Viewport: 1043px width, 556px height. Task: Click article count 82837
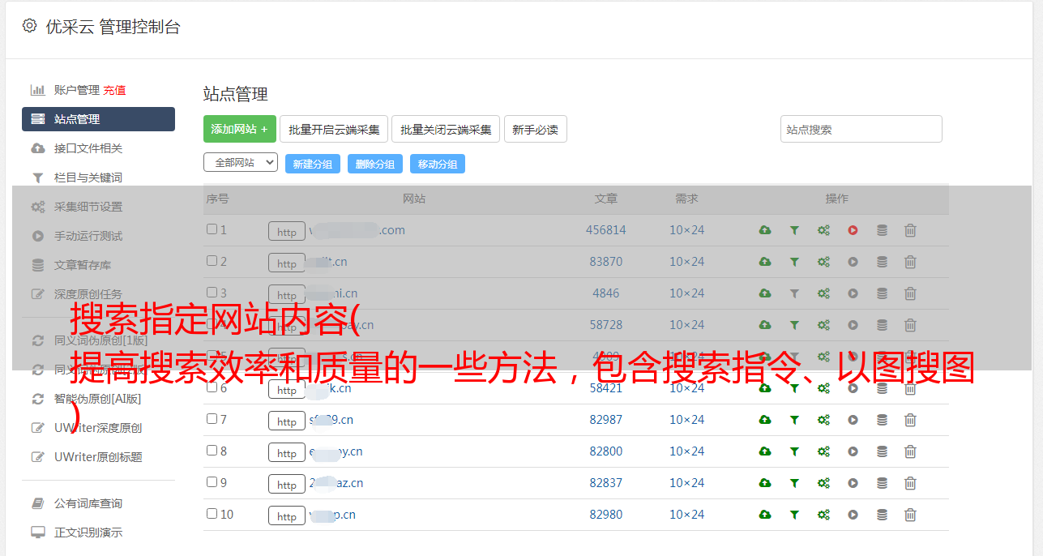click(x=606, y=483)
